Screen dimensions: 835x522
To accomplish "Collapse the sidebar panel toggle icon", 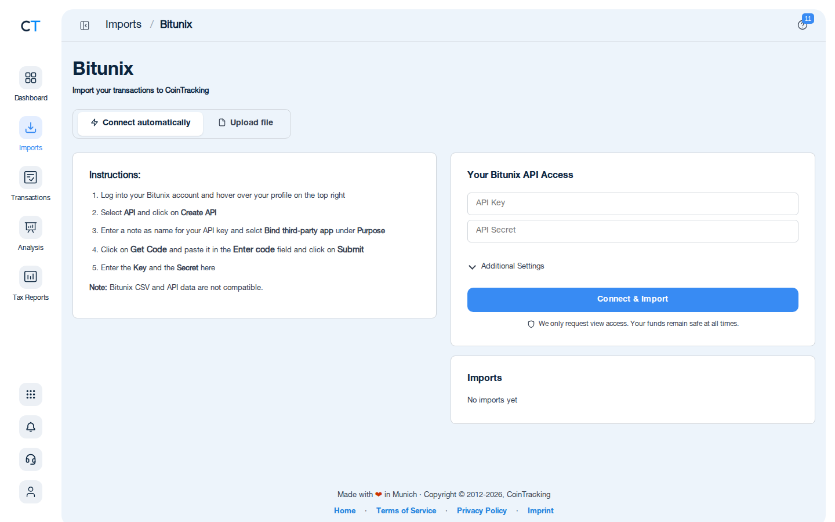I will tap(85, 26).
